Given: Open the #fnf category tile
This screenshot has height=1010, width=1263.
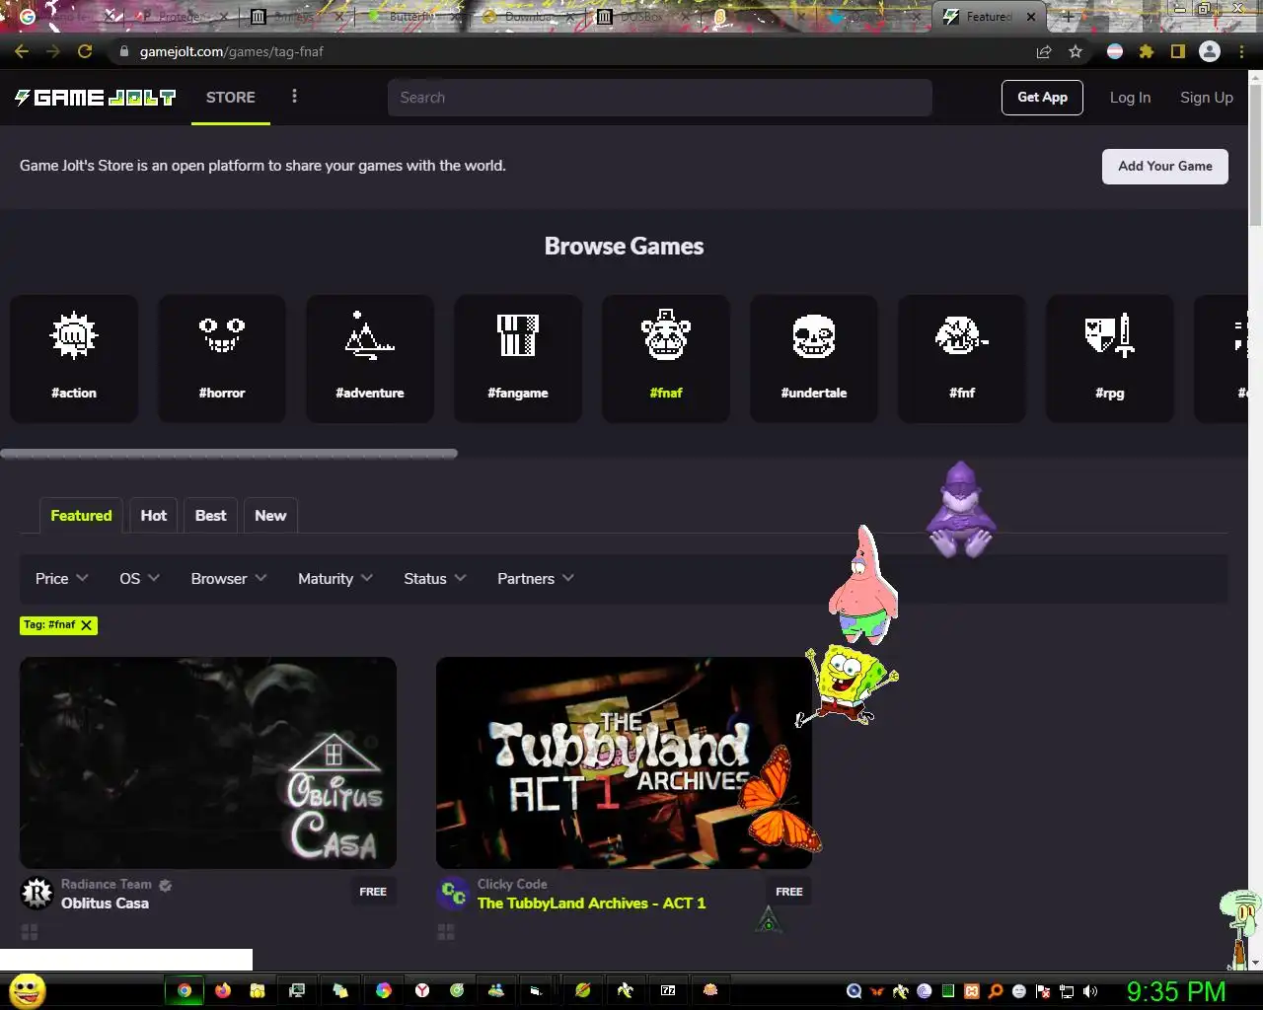Looking at the screenshot, I should tap(962, 358).
